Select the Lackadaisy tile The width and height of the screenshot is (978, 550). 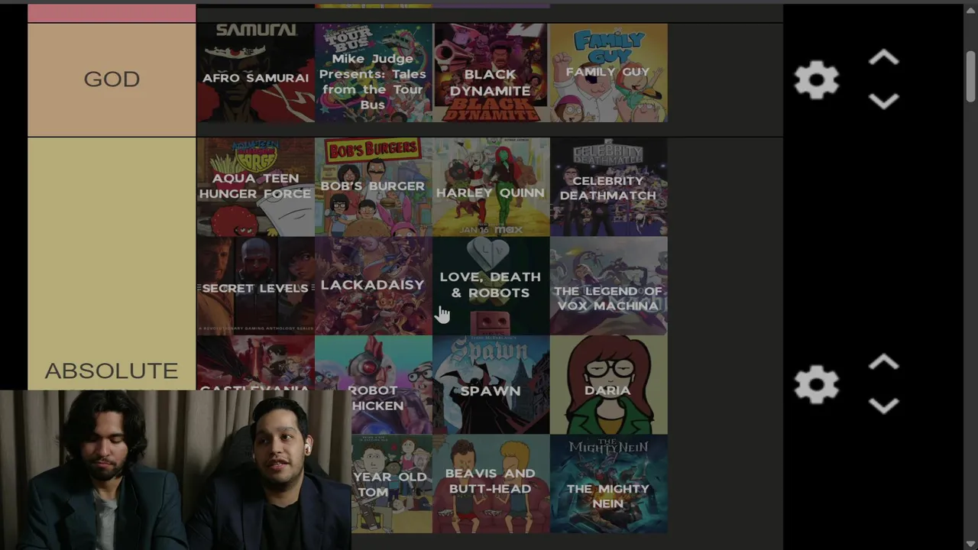click(x=373, y=286)
